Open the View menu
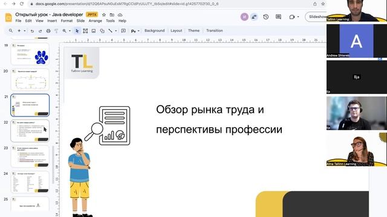The height and width of the screenshot is (217, 387). tap(39, 21)
